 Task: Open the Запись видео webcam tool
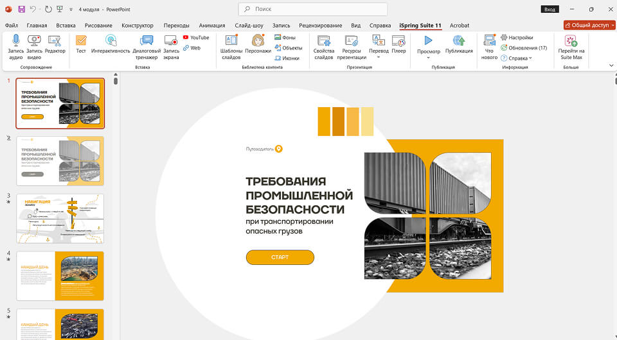point(34,41)
